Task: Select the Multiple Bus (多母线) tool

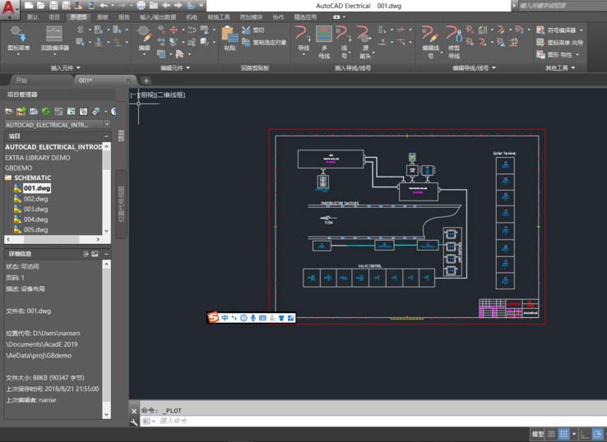Action: click(x=324, y=42)
